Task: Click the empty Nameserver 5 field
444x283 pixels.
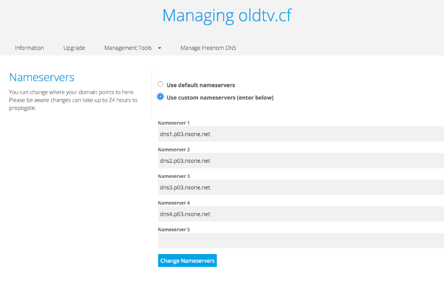Action: (x=301, y=240)
